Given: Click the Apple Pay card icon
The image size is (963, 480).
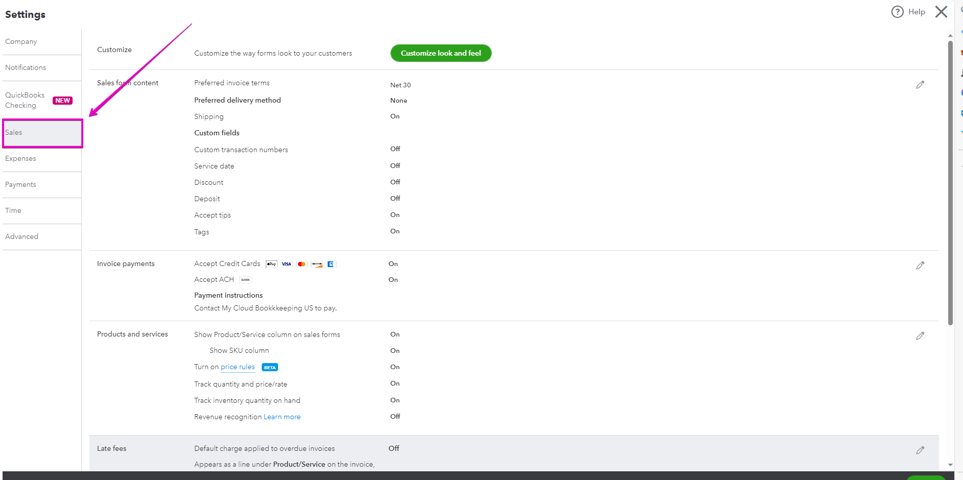Looking at the screenshot, I should (x=271, y=264).
